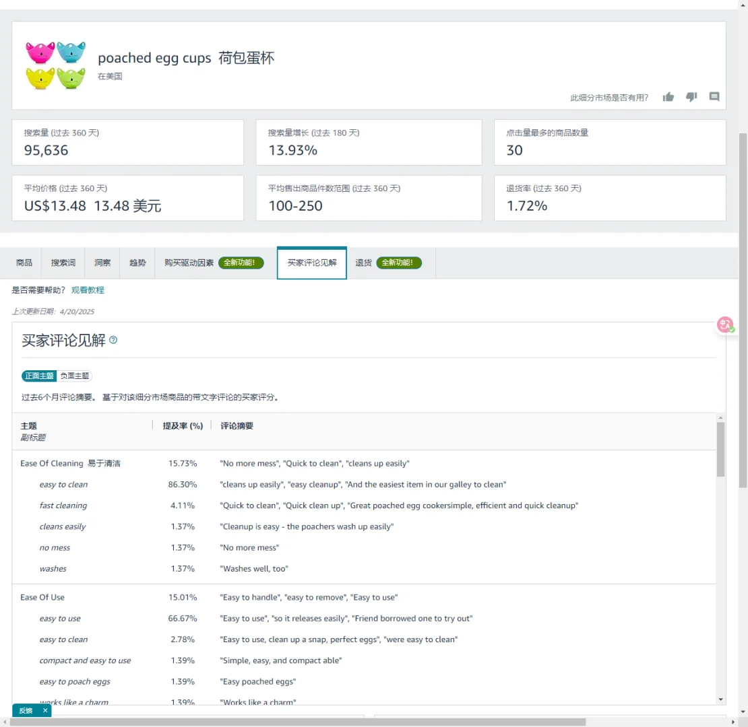This screenshot has width=748, height=727.
Task: Click the 提及率 (%) column header
Action: click(x=183, y=426)
